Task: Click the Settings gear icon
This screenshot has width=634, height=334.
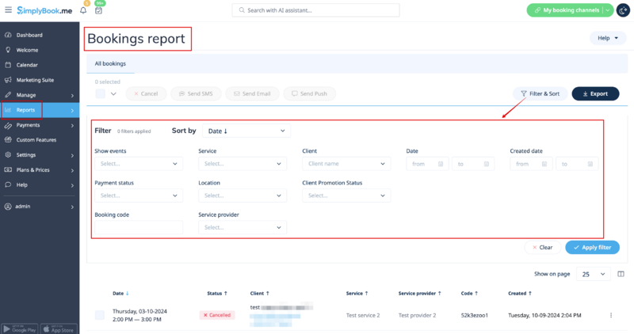Action: tap(8, 154)
